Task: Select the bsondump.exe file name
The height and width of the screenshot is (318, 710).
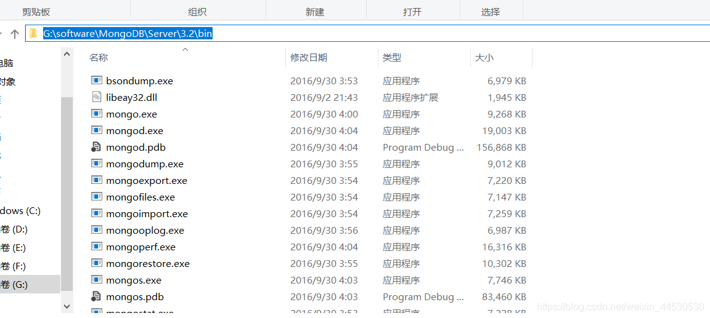Action: click(139, 81)
